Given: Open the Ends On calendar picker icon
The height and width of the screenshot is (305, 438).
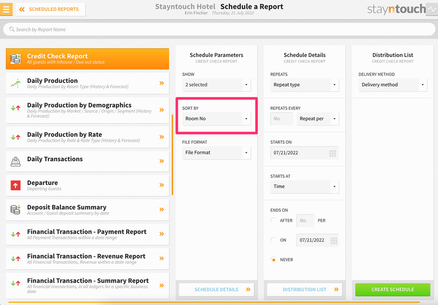Looking at the screenshot, I should [334, 240].
